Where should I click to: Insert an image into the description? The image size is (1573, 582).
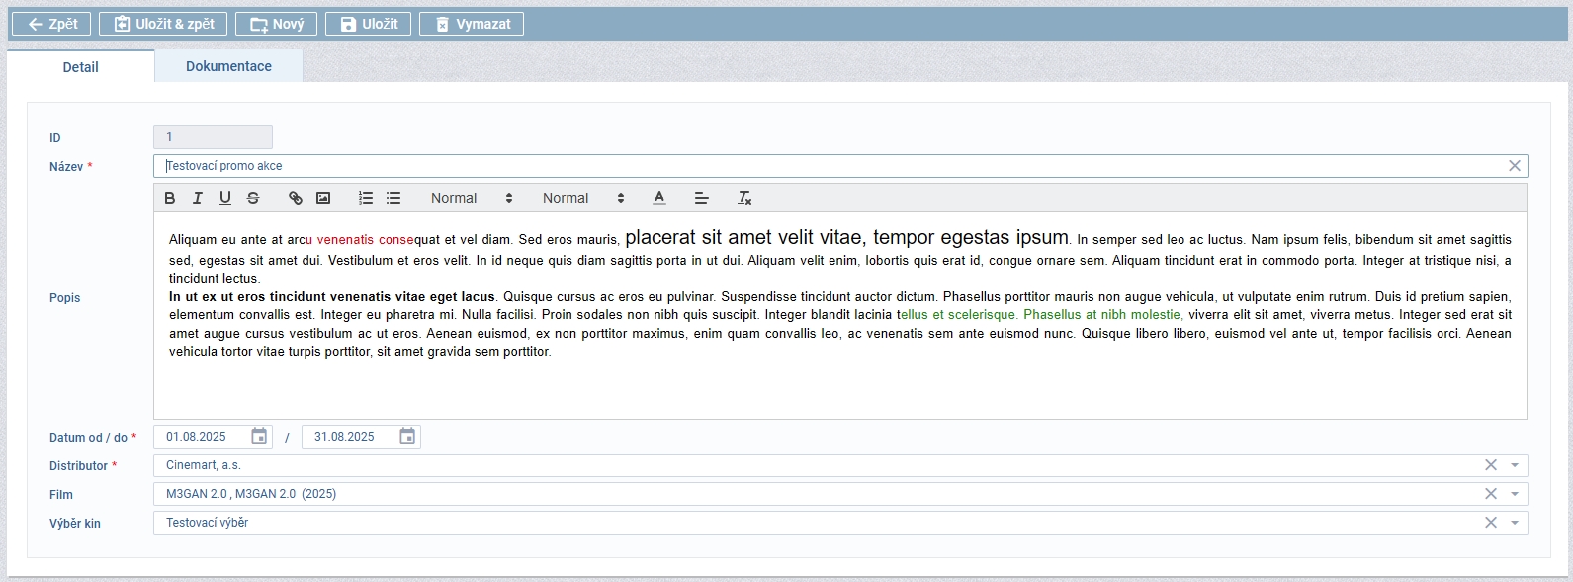[323, 198]
